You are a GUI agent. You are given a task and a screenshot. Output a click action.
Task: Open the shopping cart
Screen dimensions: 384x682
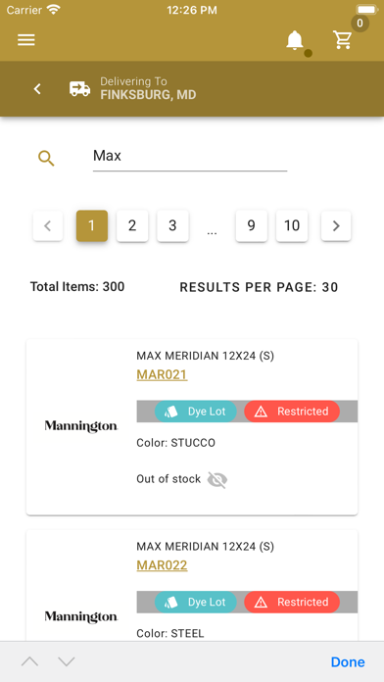coord(343,40)
